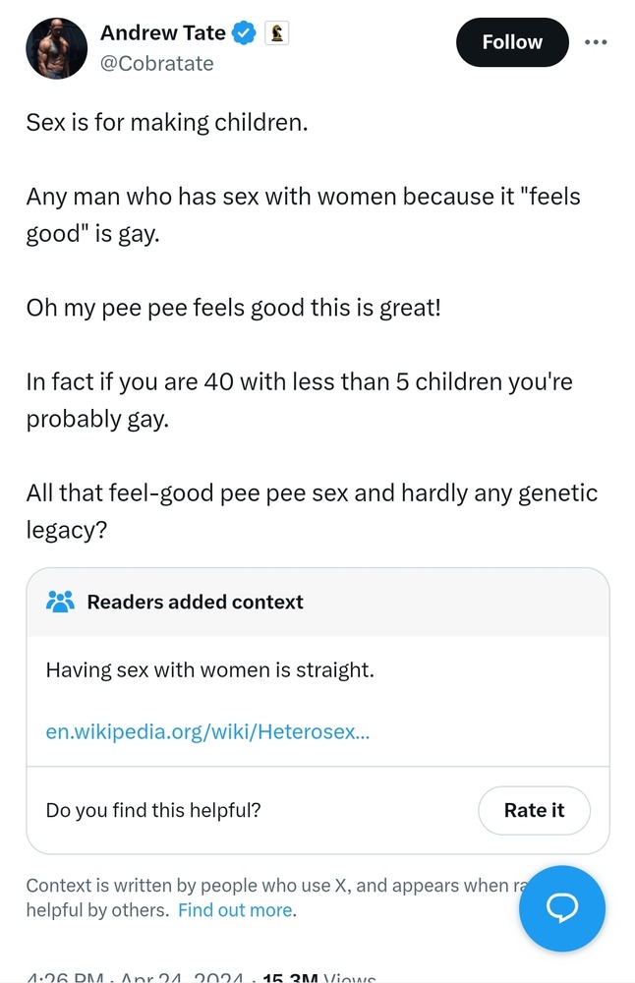Tap the floating blue chat bubble button

pyautogui.click(x=562, y=908)
